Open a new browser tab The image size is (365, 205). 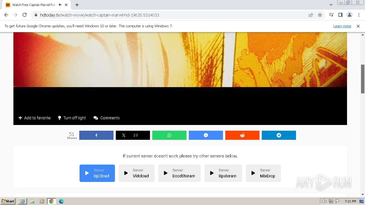pyautogui.click(x=77, y=5)
